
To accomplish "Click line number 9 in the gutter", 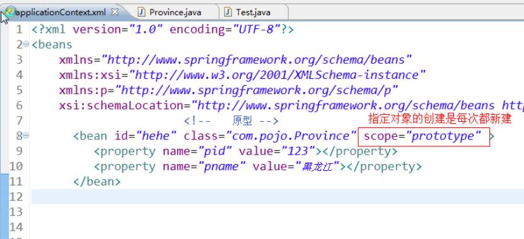I will 20,151.
